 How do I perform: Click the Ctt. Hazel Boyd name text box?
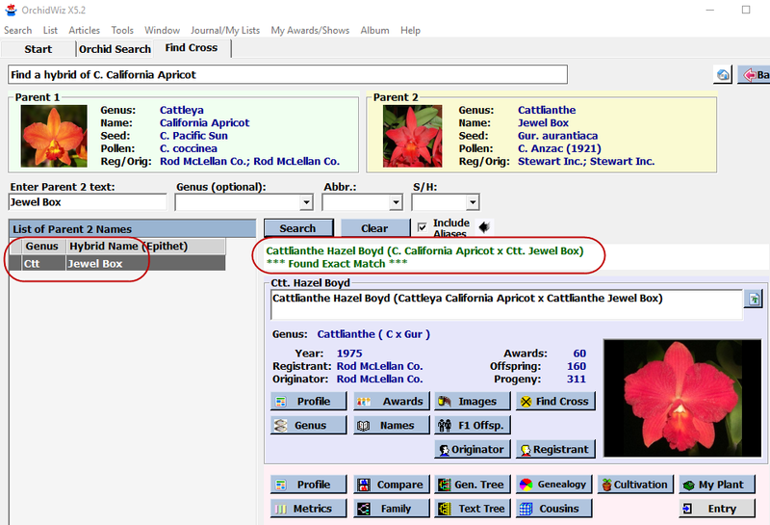[506, 304]
